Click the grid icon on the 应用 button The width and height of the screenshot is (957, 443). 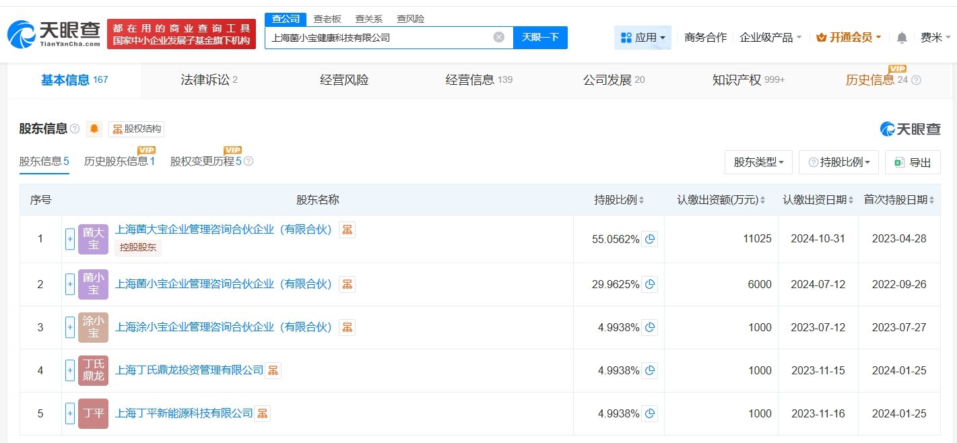tap(624, 37)
